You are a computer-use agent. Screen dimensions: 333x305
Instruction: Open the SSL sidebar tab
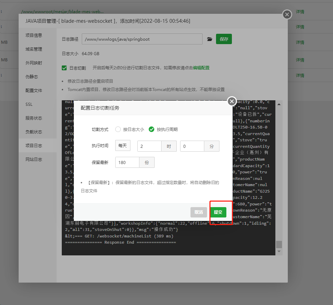[38, 104]
